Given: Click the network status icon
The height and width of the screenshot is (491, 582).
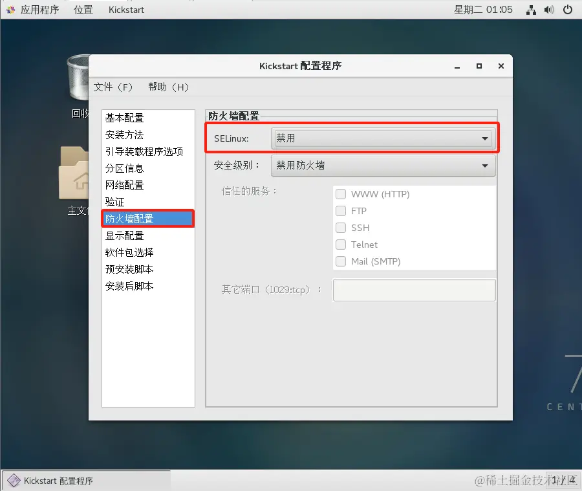Looking at the screenshot, I should click(x=531, y=10).
